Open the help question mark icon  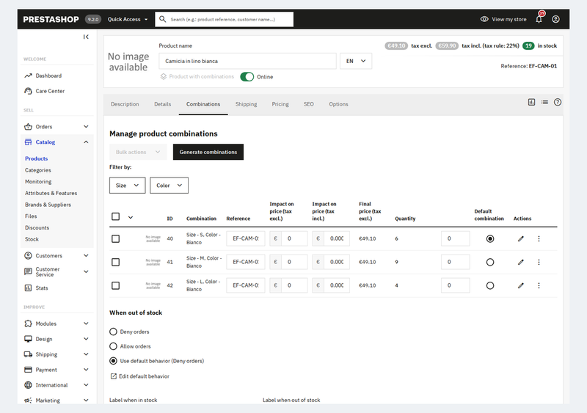(x=558, y=102)
